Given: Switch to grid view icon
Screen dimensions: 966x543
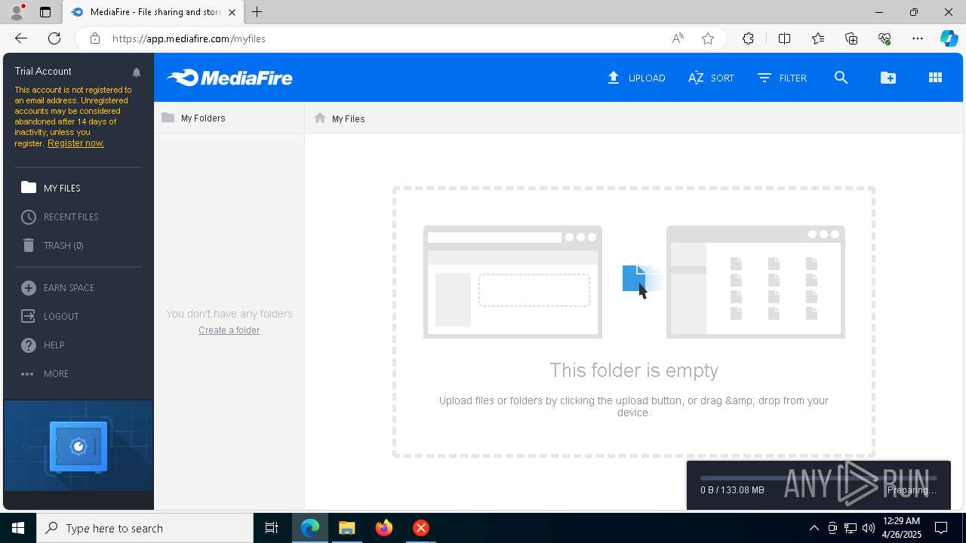Looking at the screenshot, I should [x=935, y=78].
